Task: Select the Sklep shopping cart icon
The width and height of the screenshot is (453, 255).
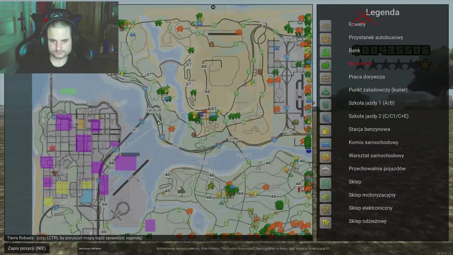Action: tap(326, 183)
